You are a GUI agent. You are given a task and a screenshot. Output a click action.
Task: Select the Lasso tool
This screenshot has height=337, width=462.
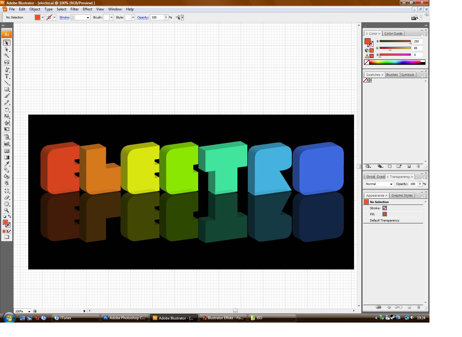7,62
